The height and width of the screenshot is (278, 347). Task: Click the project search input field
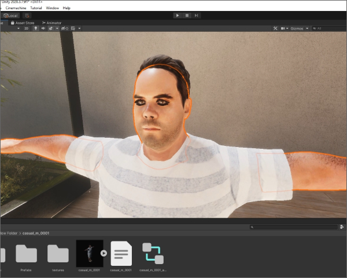point(294,227)
